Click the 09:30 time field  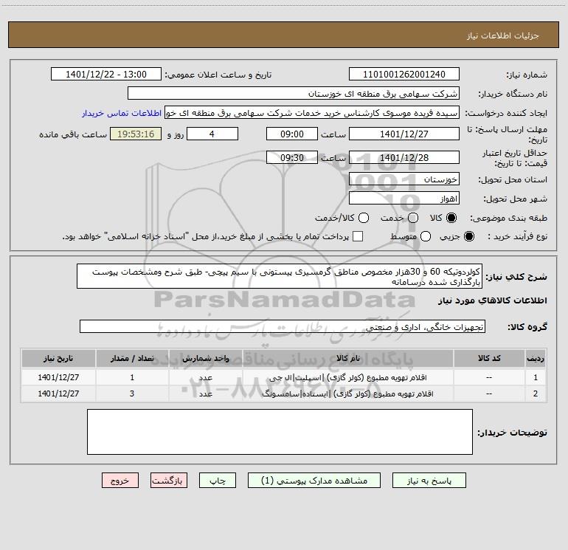point(291,157)
